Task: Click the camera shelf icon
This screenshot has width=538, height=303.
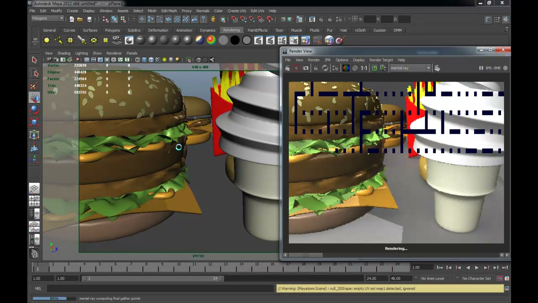Action: pyautogui.click(x=117, y=40)
